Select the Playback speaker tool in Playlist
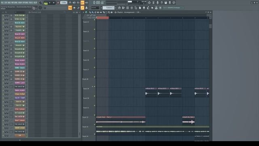 [x=112, y=12]
